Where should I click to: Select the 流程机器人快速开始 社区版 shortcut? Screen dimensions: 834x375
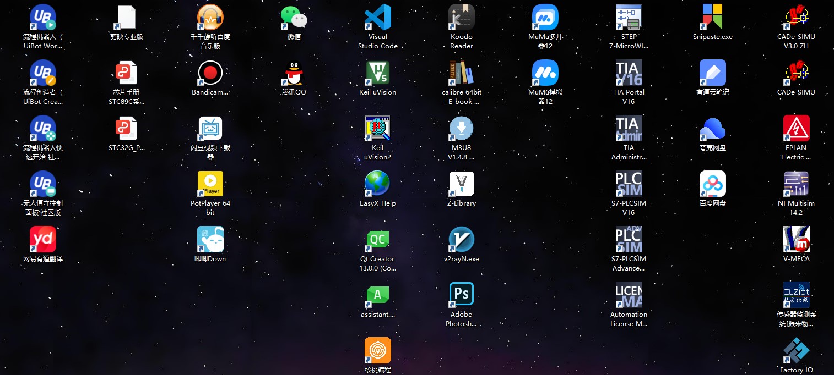pyautogui.click(x=43, y=129)
